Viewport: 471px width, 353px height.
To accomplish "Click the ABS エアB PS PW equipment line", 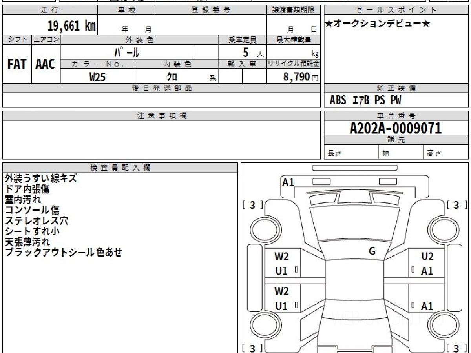I will pos(365,100).
